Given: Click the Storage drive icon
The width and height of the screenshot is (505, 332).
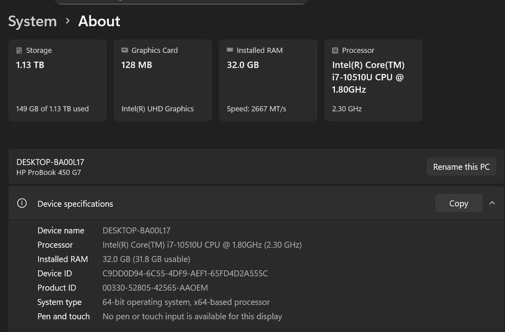Looking at the screenshot, I should tap(19, 51).
